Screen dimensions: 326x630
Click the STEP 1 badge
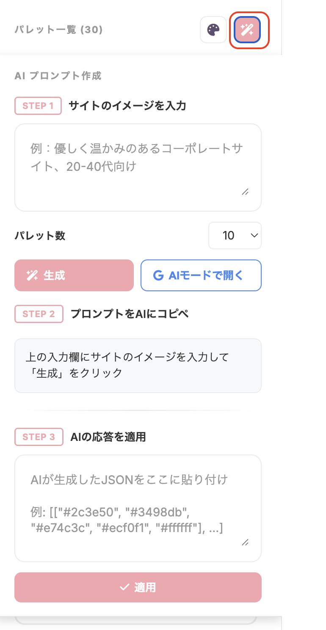pos(38,106)
